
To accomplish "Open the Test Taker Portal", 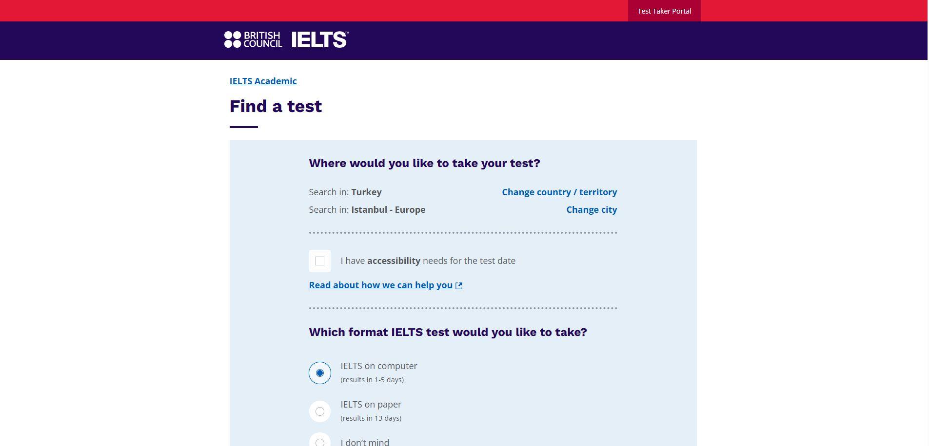I will coord(664,11).
